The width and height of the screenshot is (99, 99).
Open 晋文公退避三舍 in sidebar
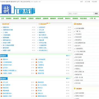(x=80, y=71)
